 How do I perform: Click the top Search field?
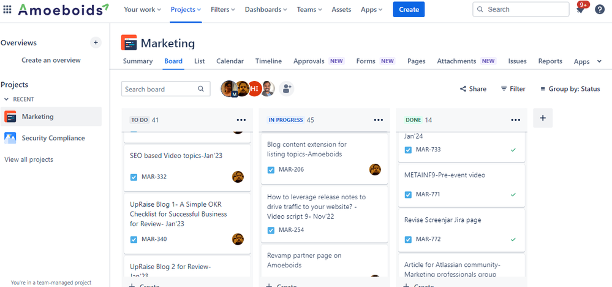point(521,9)
